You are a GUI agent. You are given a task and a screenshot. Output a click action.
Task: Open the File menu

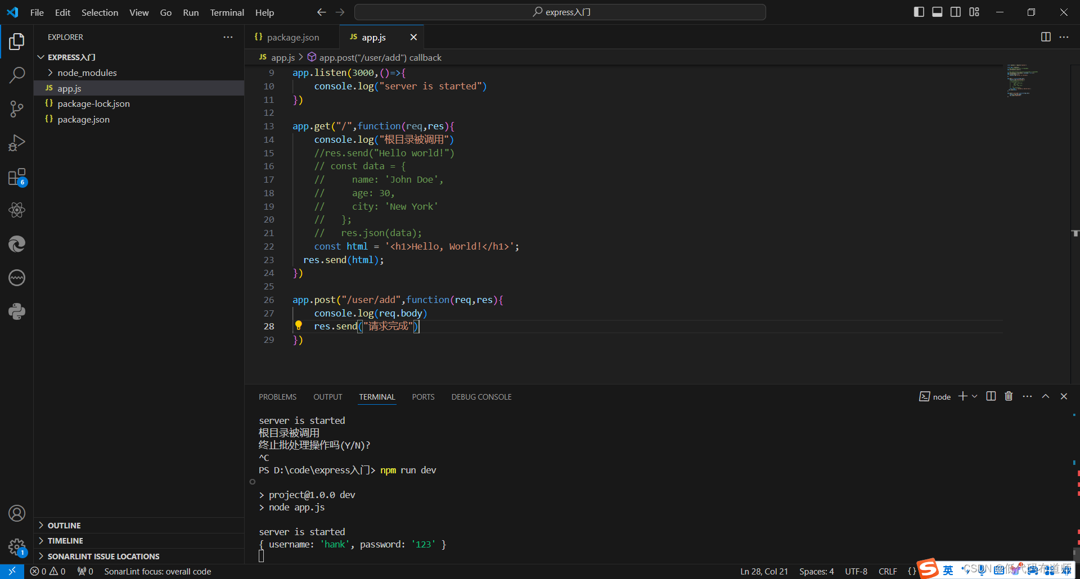pos(37,12)
